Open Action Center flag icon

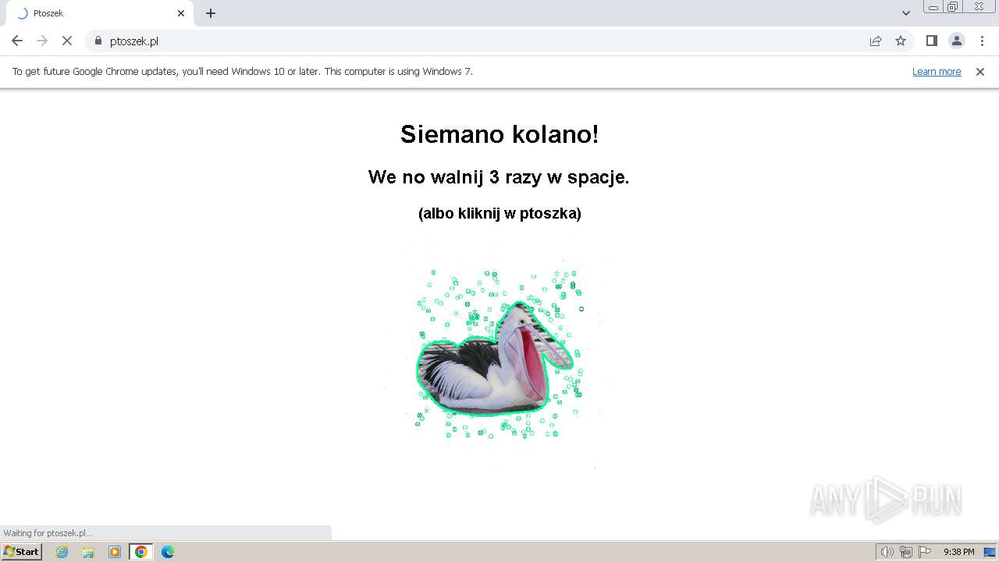pos(925,552)
